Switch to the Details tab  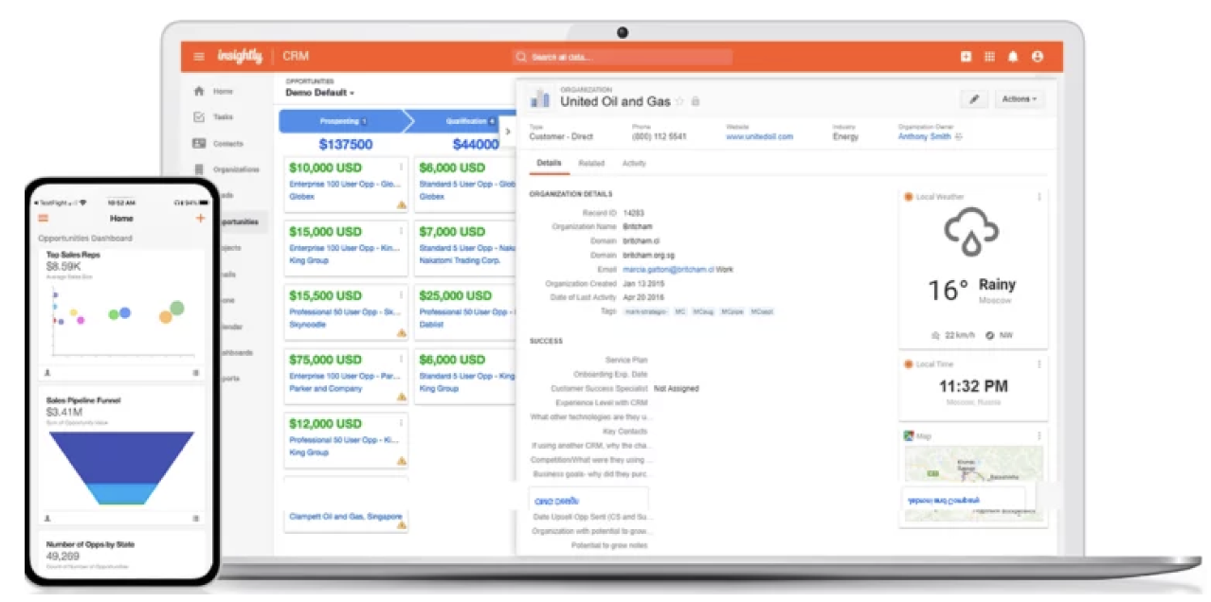click(x=550, y=164)
